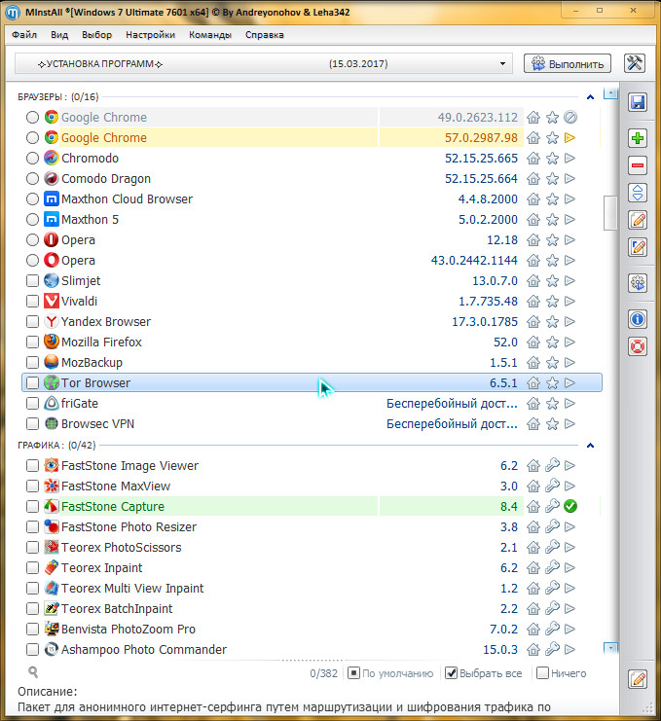Click the green plus add icon
Viewport: 661px width, 721px height.
638,138
